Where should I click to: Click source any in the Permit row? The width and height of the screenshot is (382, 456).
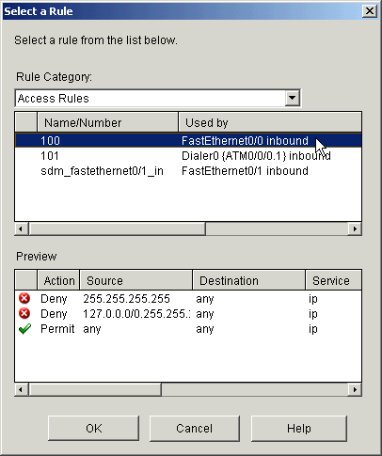92,329
